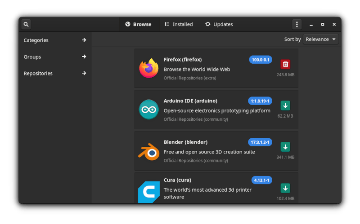Screen dimensions: 360x224
Task: Click the Firefox version badge 100.0-0.1
Action: (261, 60)
